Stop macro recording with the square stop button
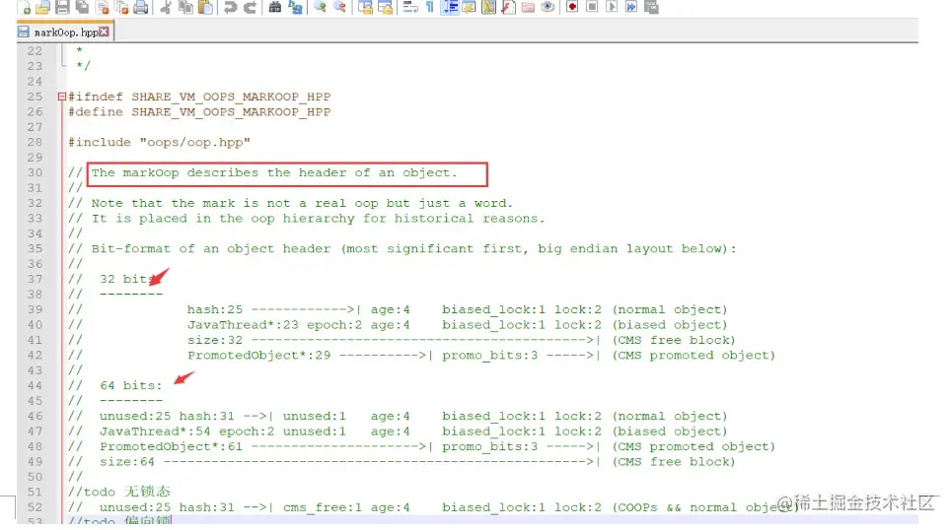Viewport: 952px width, 530px height. [592, 7]
